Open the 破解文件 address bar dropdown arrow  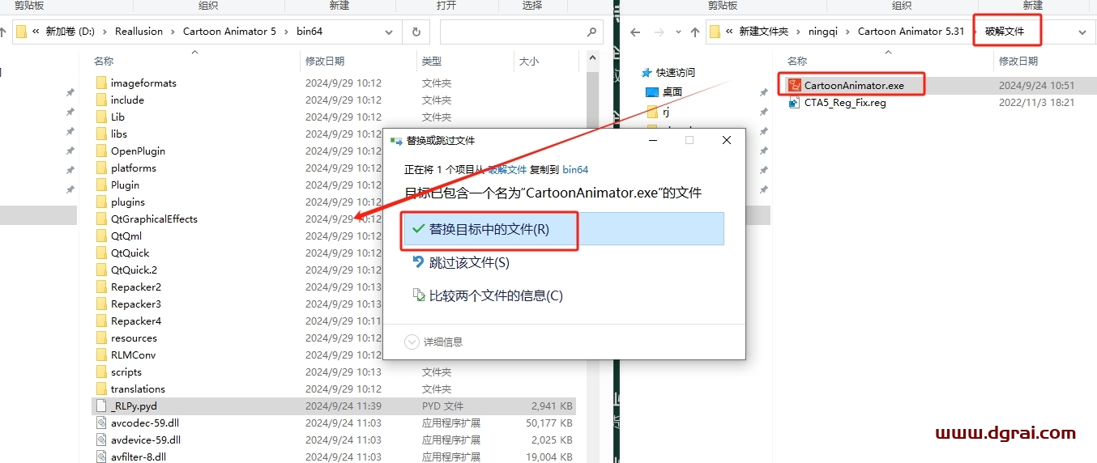pyautogui.click(x=1082, y=32)
